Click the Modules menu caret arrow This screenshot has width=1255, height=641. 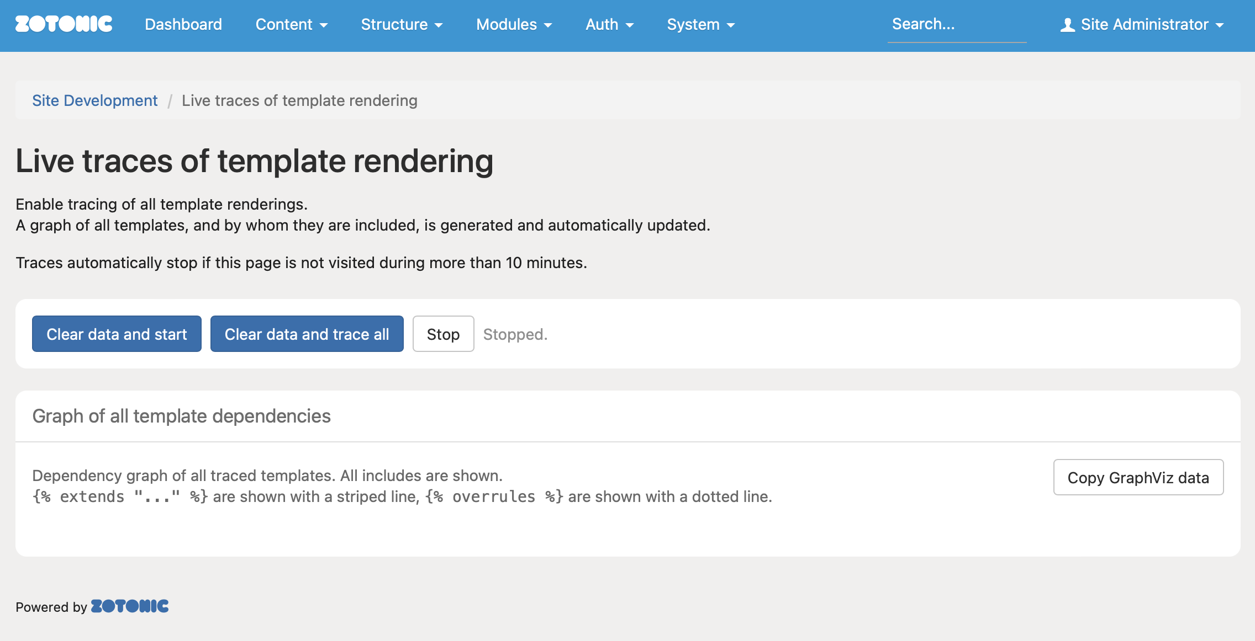pos(548,25)
